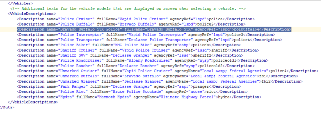Click the "Police Rancher" description line
Viewport: 321px width, 119px height.
135,66
